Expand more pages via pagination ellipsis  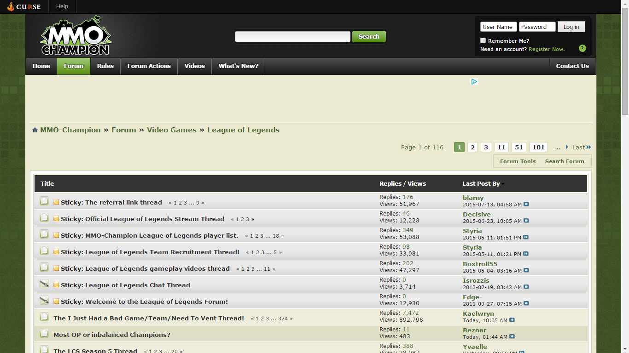(557, 147)
